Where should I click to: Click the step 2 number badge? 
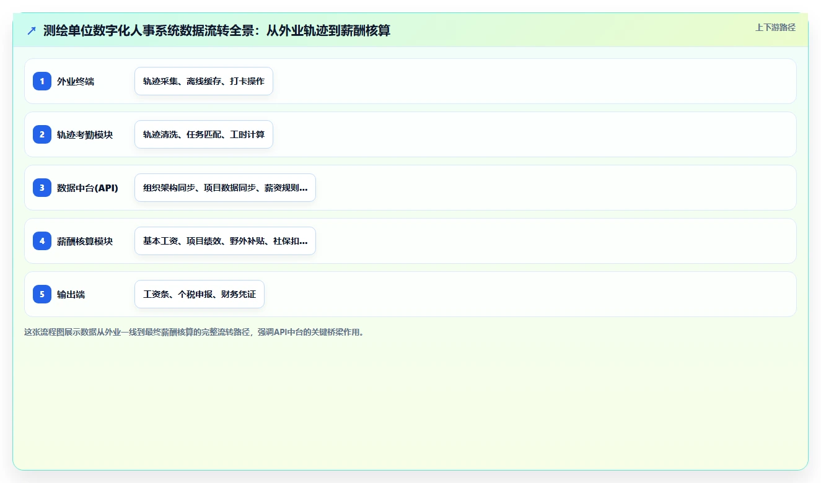42,134
